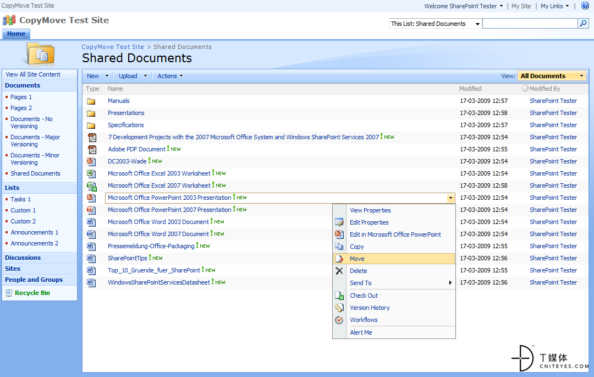Click the Version History menu icon

339,308
